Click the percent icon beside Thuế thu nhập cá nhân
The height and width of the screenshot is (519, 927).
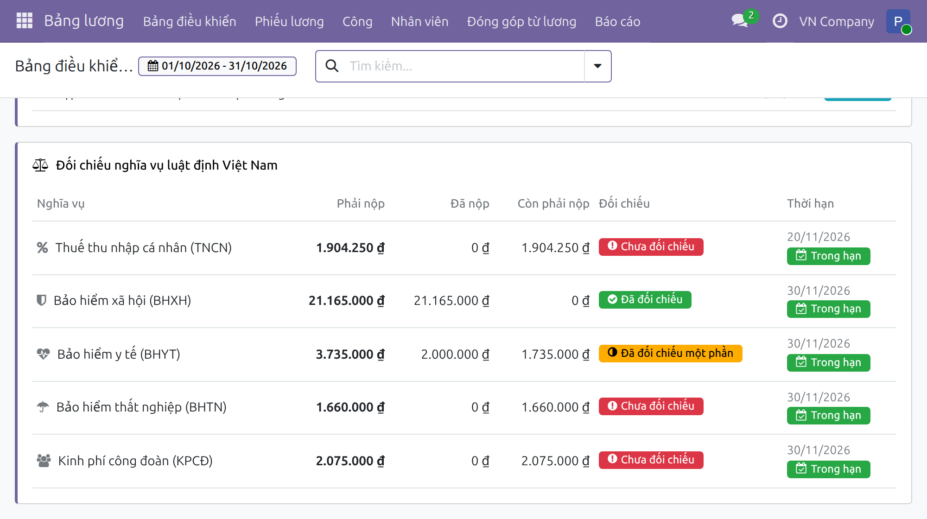[x=43, y=247]
